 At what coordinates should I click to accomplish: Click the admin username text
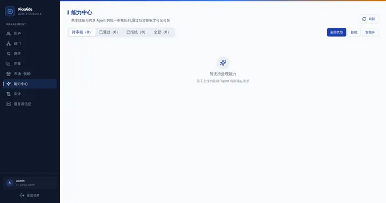(x=20, y=181)
